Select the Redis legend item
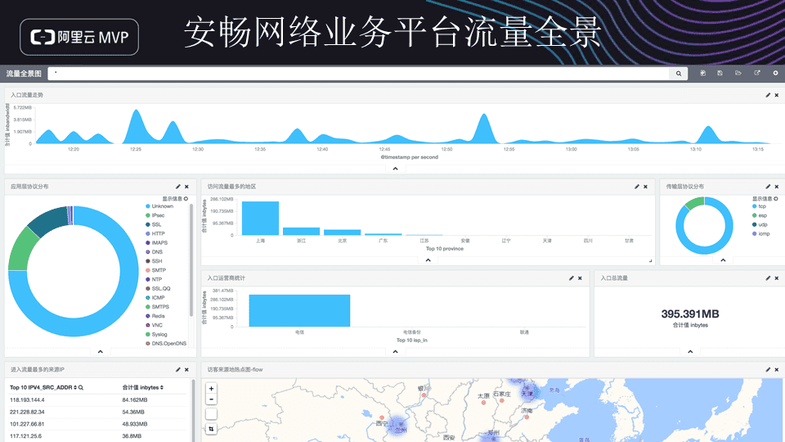 click(x=155, y=316)
